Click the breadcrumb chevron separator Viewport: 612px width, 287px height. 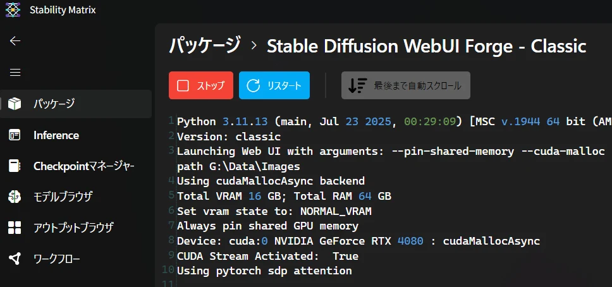(x=254, y=46)
